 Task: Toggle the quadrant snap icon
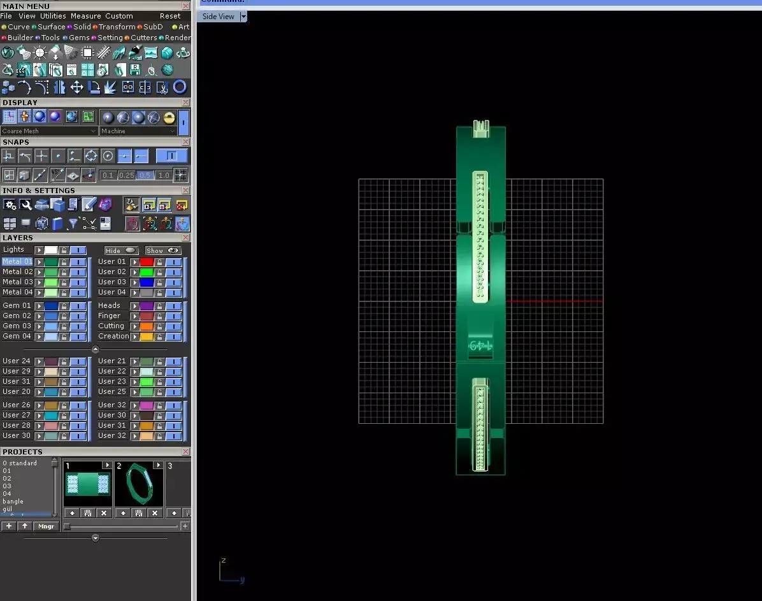point(91,156)
